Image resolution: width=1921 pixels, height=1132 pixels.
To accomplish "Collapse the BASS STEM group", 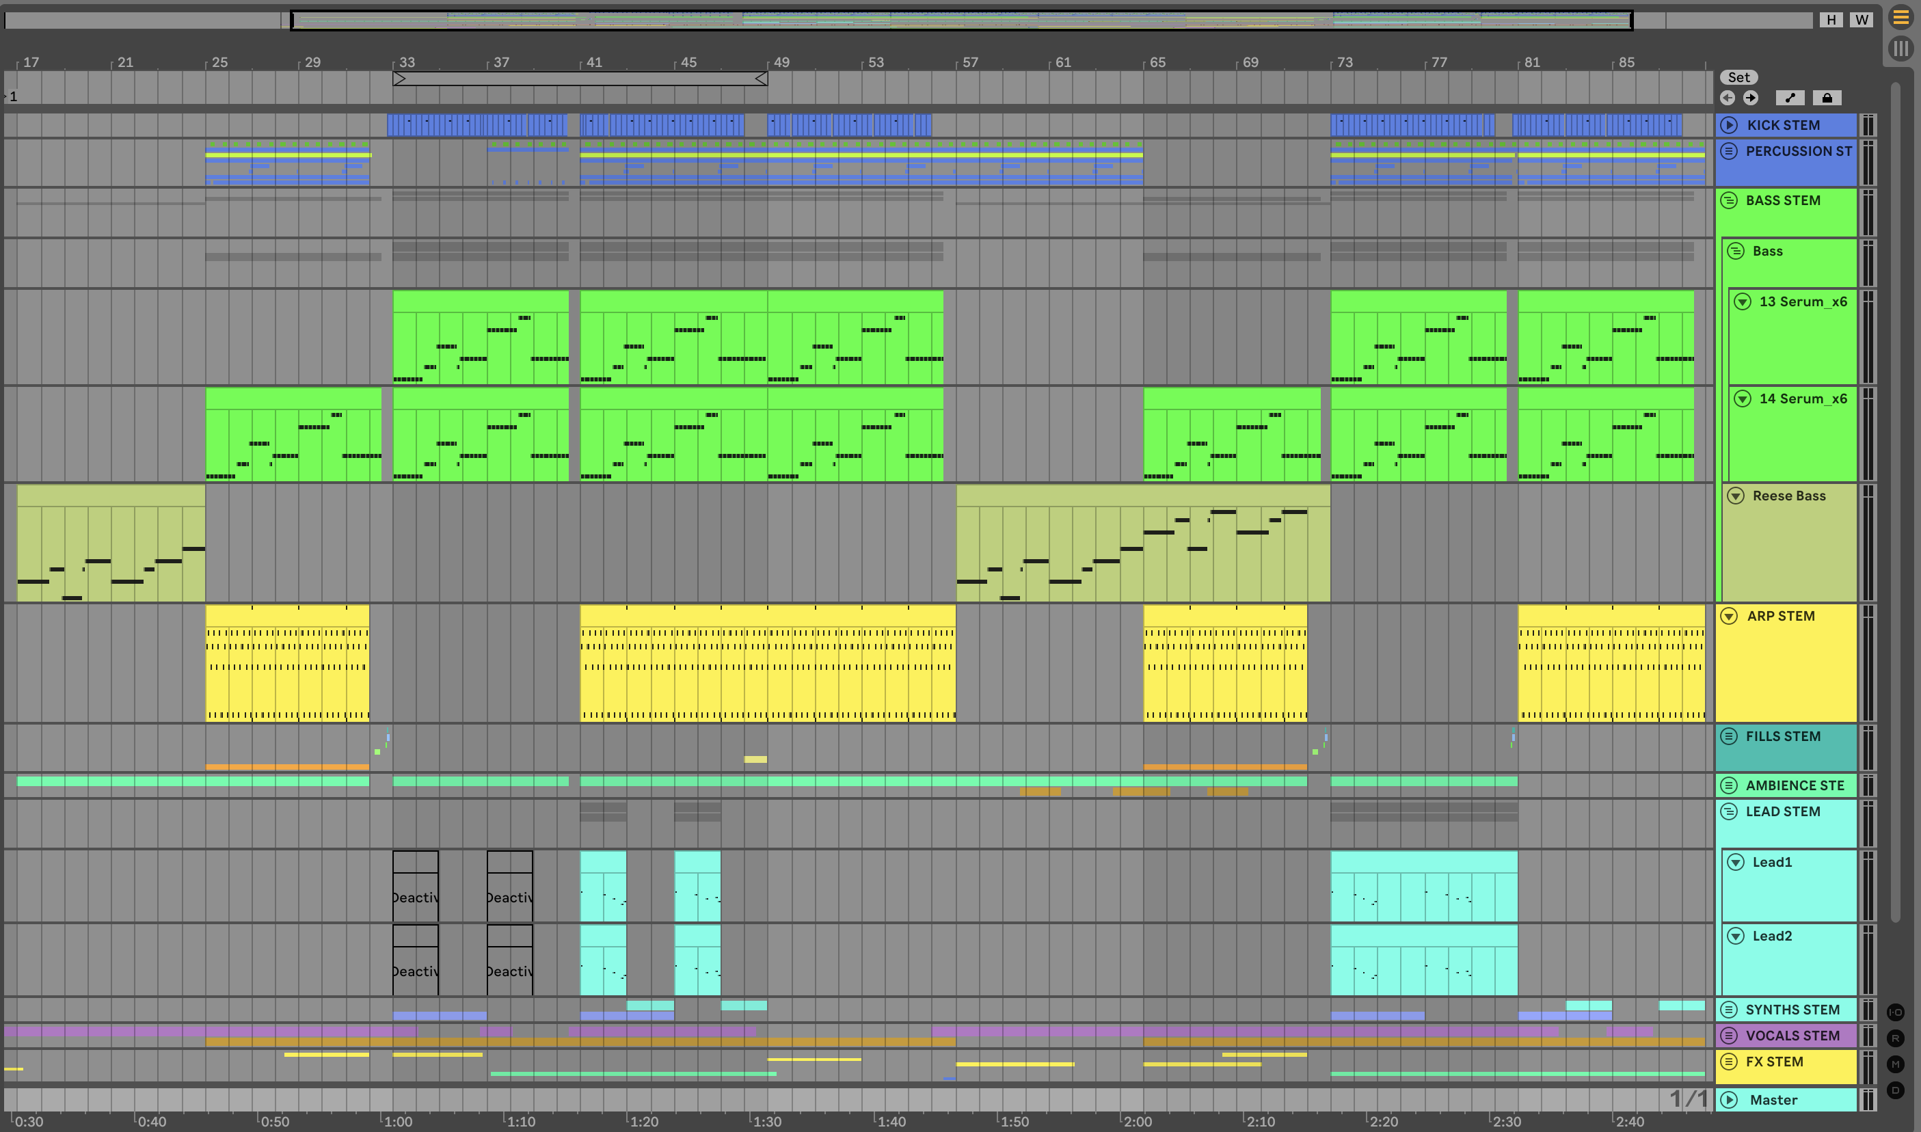I will click(x=1730, y=200).
